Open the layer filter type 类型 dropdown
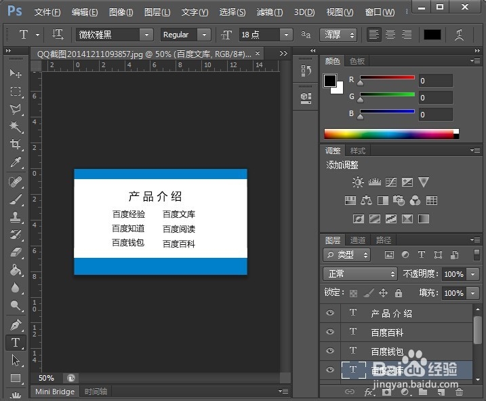This screenshot has width=486, height=401. click(347, 255)
